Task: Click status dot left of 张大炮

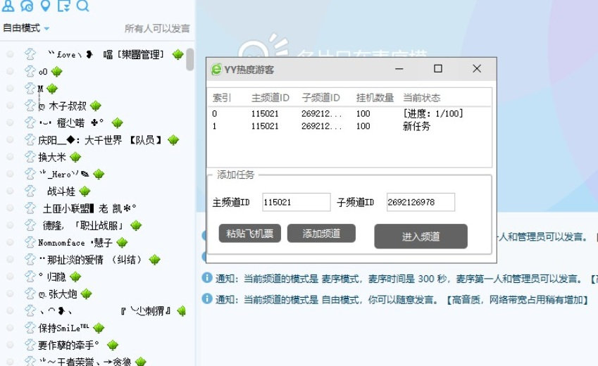Action: [11, 294]
